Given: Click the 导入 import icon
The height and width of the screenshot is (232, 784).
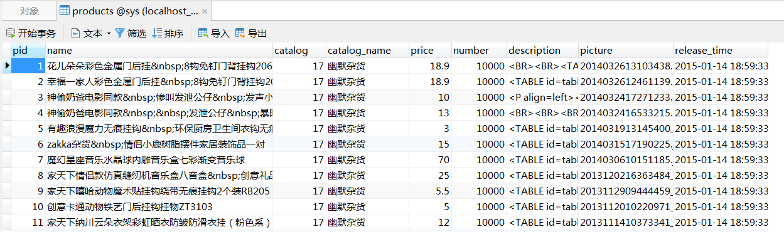Looking at the screenshot, I should [203, 33].
